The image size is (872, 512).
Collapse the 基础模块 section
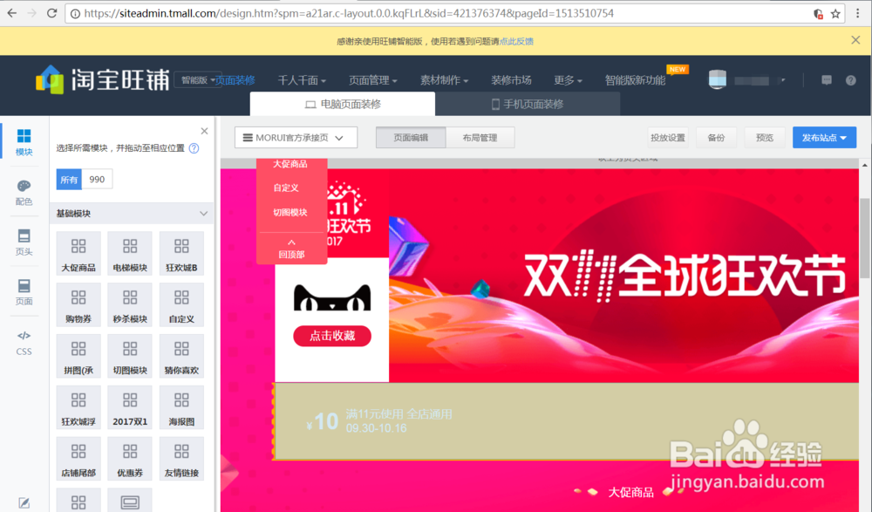(203, 213)
